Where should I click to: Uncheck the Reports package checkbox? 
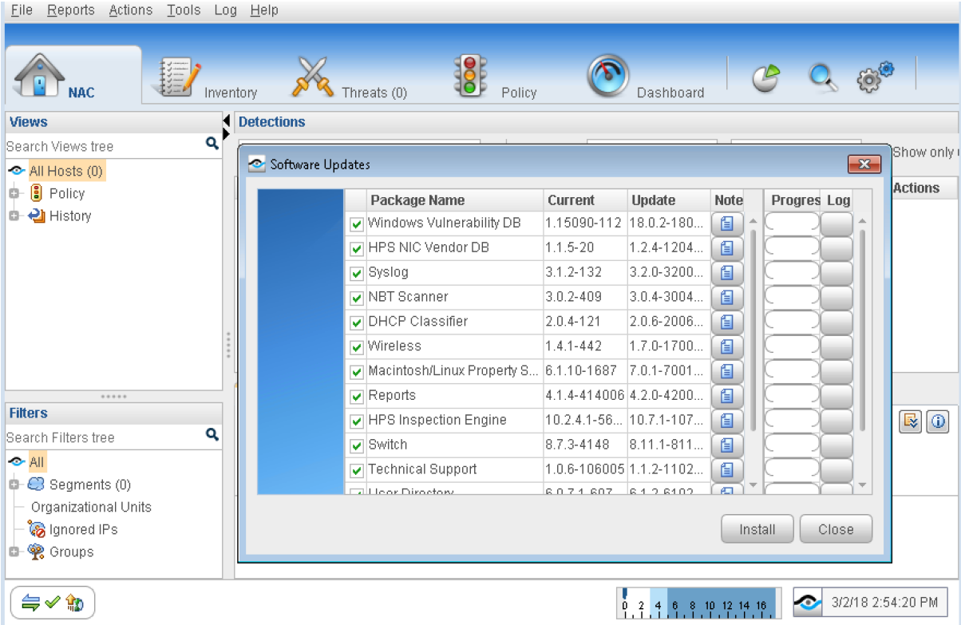click(357, 398)
